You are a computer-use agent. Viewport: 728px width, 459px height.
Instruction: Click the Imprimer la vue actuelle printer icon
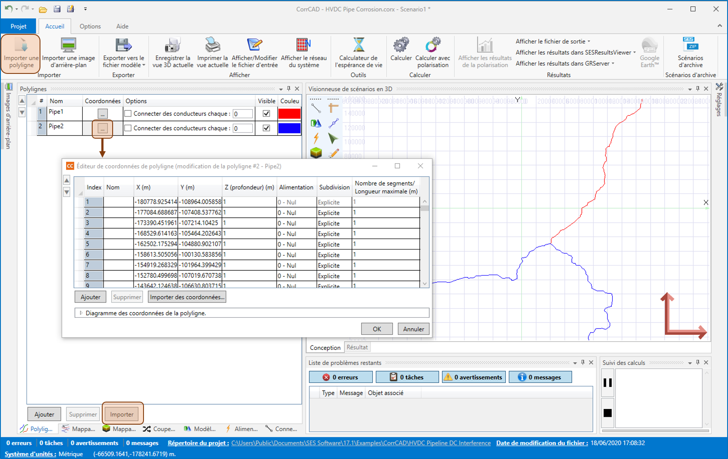click(212, 45)
